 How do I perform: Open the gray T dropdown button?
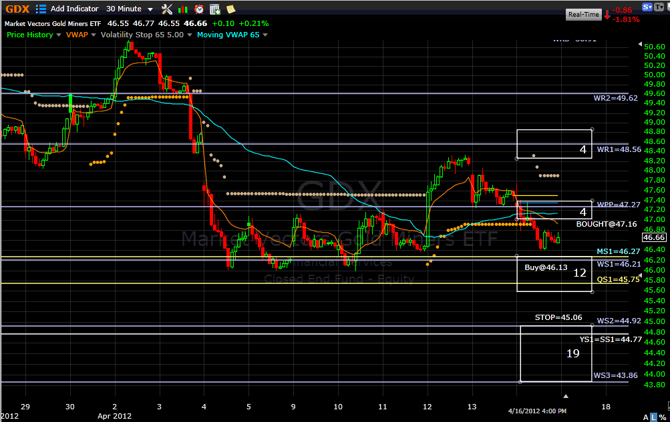coord(659,7)
